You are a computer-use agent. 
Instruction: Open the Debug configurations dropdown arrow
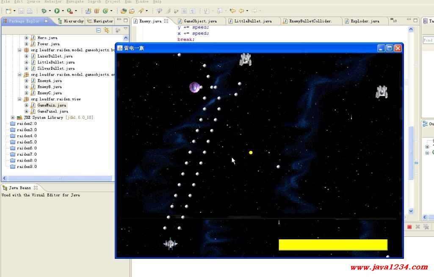[50, 11]
